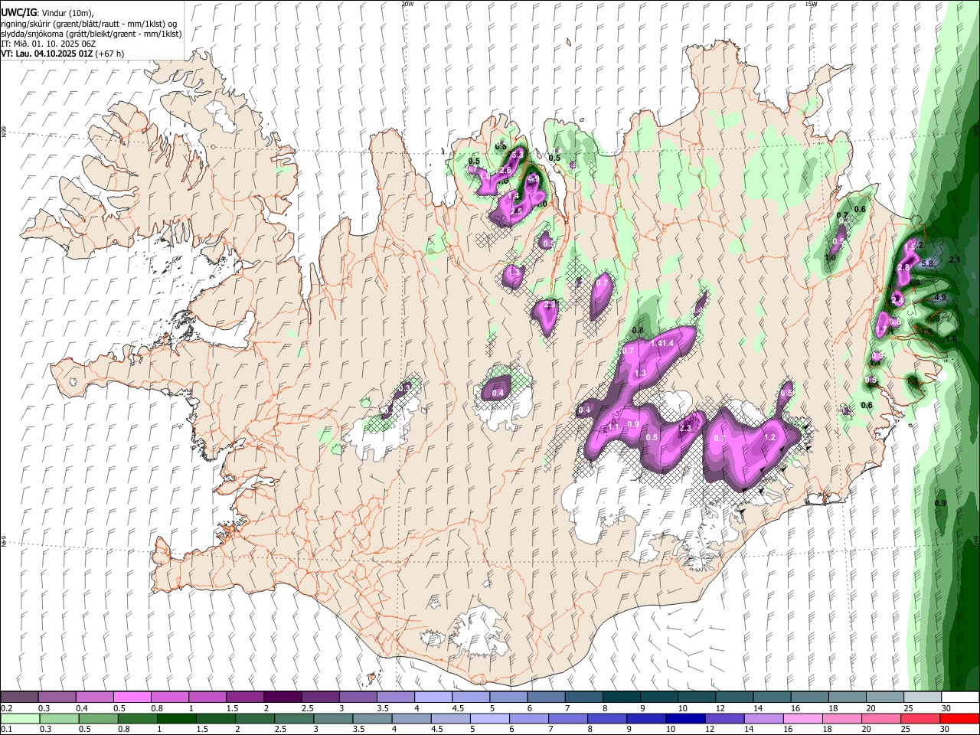The image size is (980, 735).
Task: Click the 5.8 rainfall value on the east coast
Action: pyautogui.click(x=927, y=263)
